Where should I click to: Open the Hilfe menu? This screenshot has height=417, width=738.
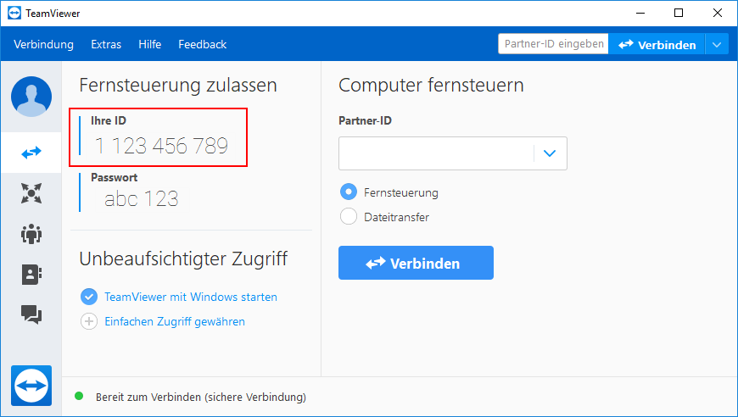pos(149,44)
